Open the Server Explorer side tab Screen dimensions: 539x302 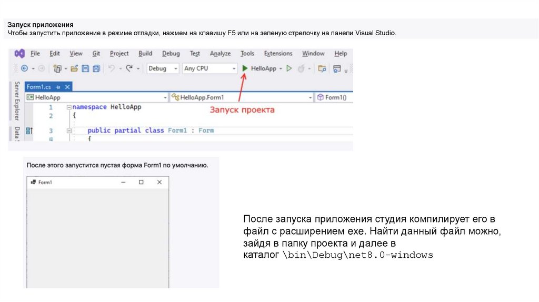click(16, 101)
